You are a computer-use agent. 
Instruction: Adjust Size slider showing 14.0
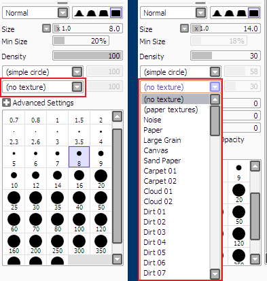point(226,29)
